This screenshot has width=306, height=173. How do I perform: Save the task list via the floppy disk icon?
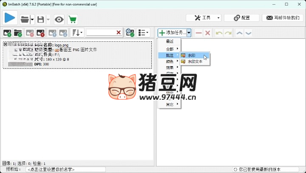[41, 20]
